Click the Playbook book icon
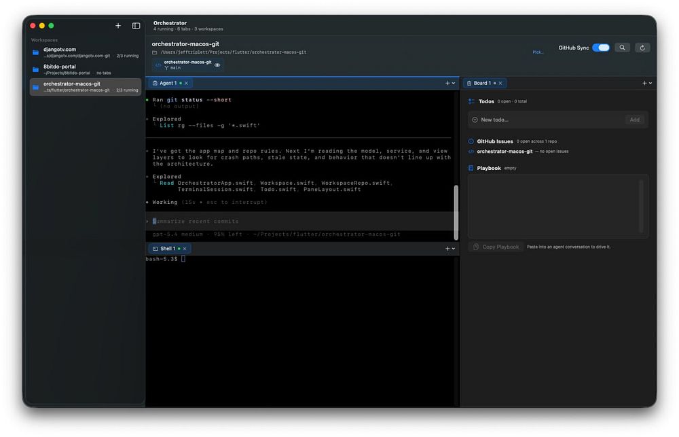This screenshot has width=679, height=437. click(x=471, y=169)
